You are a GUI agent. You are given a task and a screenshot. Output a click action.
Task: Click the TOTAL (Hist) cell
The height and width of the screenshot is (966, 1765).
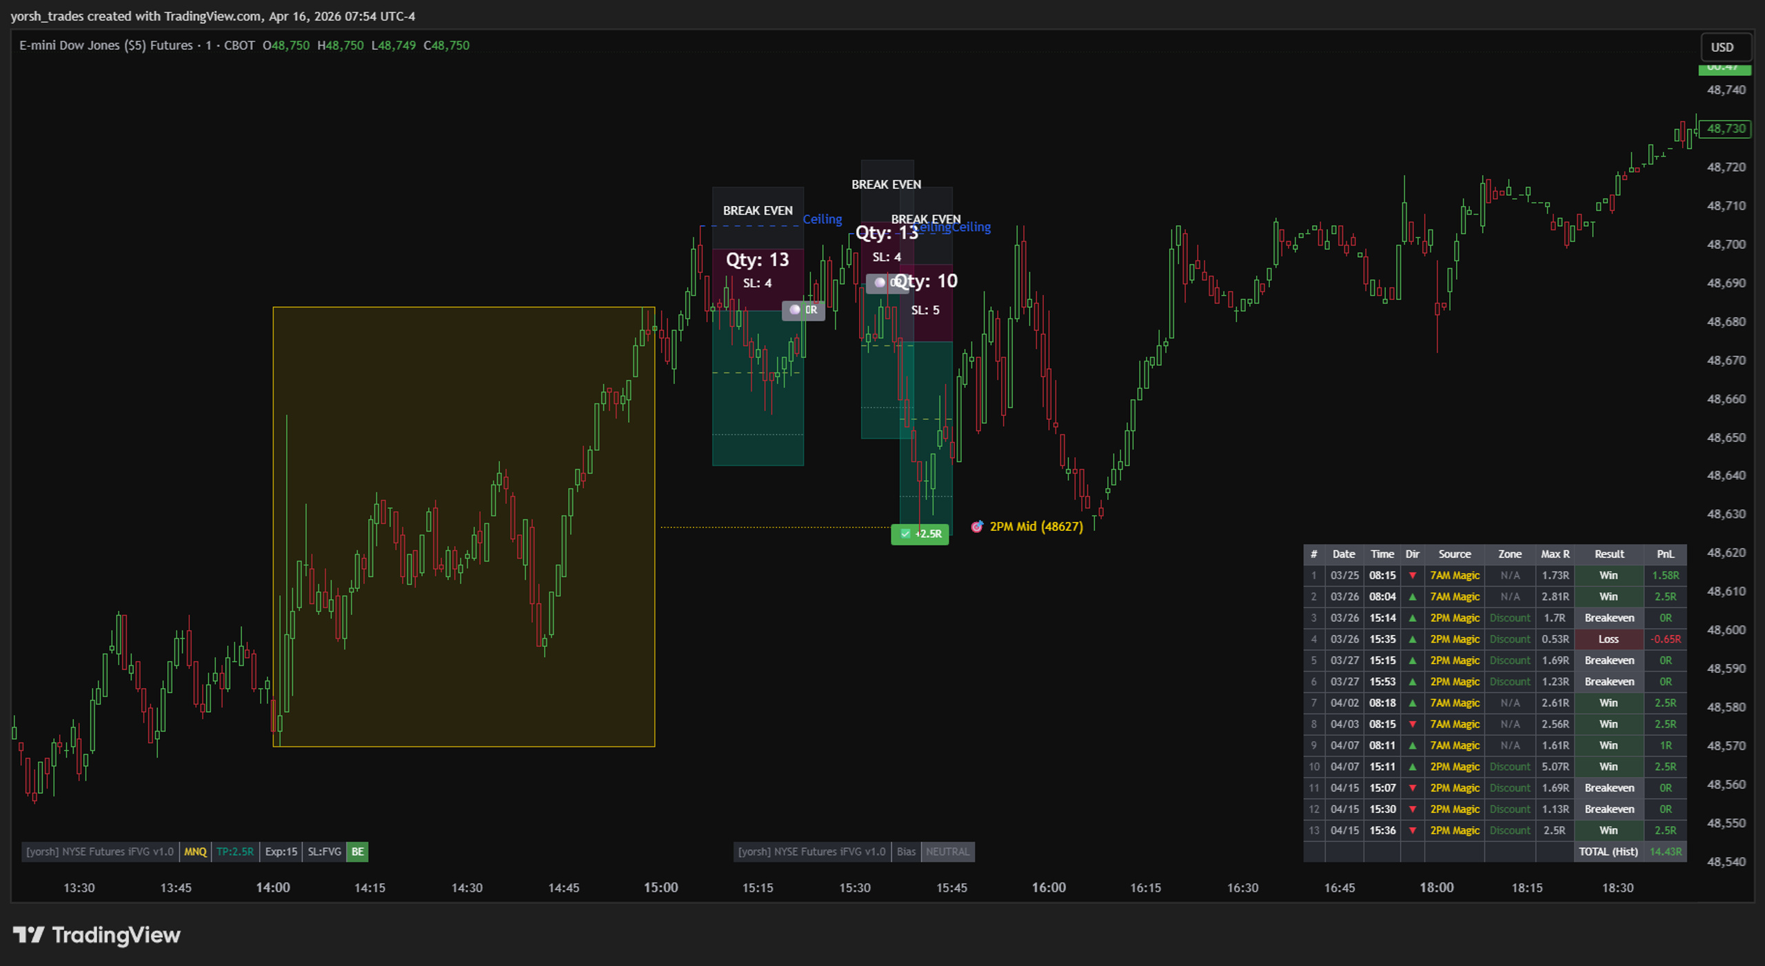pos(1609,852)
